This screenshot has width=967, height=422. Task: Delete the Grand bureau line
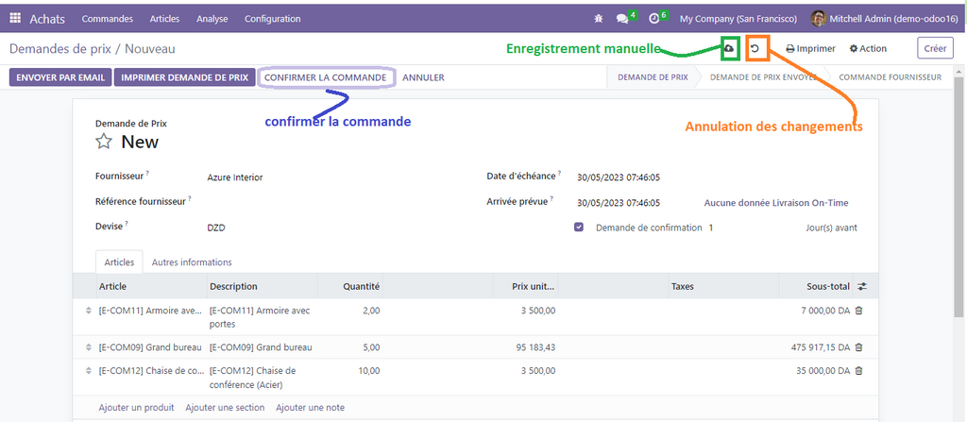pos(859,347)
